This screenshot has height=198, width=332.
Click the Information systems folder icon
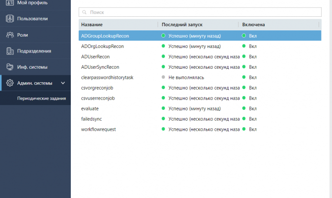point(9,67)
